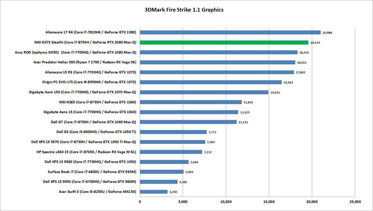Select the 18,315 score value
Image resolution: width=373 pixels, height=211 pixels.
point(304,53)
